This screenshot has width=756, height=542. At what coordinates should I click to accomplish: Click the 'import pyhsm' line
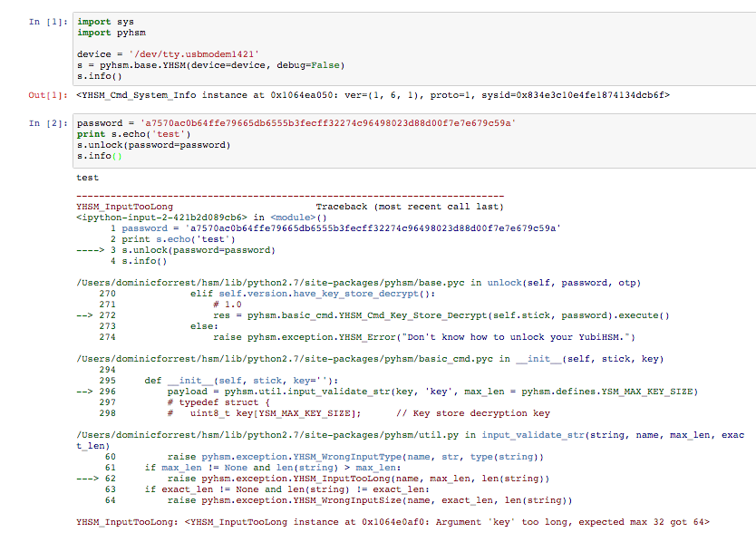111,33
